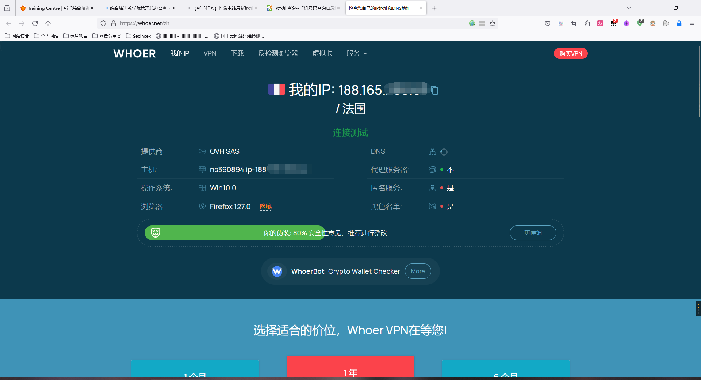The image size is (701, 380).
Task: Open the purple hexagon extension icon
Action: (x=627, y=23)
